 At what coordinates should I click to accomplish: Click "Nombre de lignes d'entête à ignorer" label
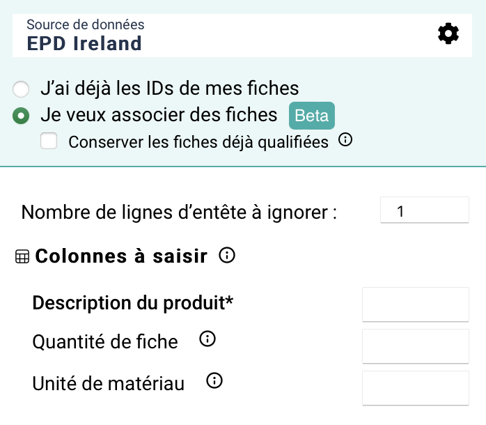179,212
